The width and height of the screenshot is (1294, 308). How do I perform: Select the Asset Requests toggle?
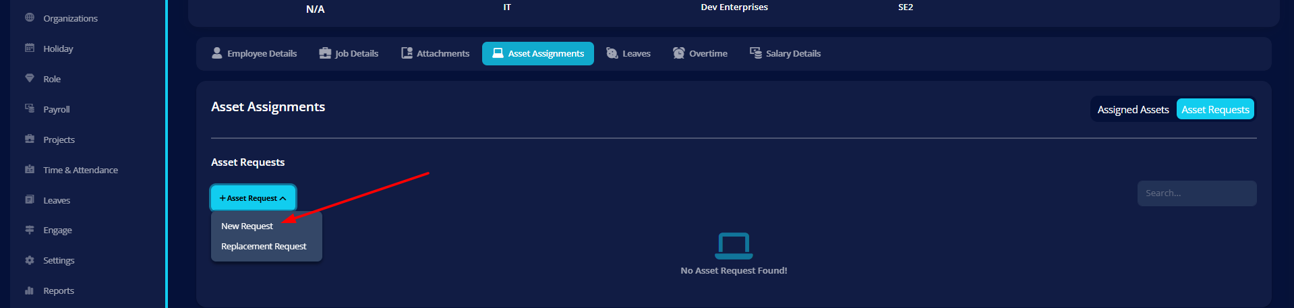[1215, 109]
